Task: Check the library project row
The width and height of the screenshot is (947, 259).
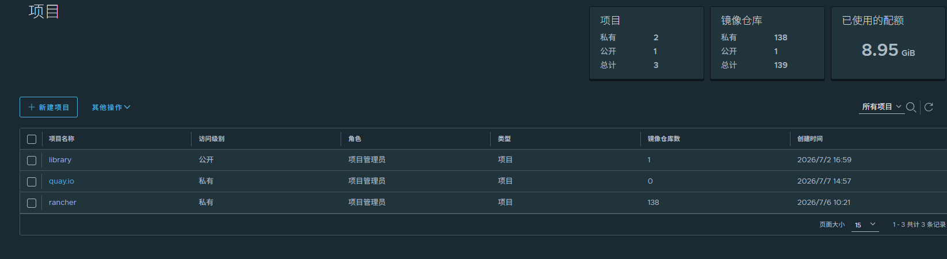Action: [32, 161]
